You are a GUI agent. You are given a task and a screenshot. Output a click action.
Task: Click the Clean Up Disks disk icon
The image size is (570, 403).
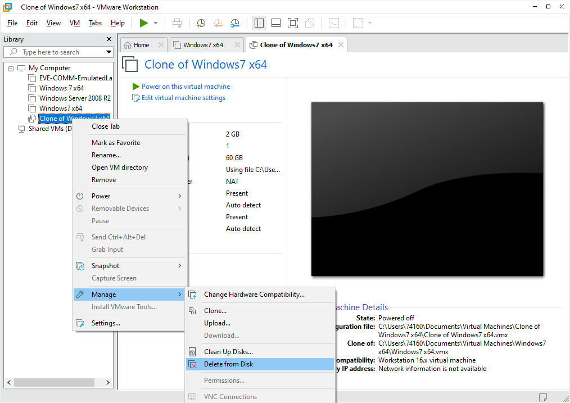pyautogui.click(x=192, y=352)
